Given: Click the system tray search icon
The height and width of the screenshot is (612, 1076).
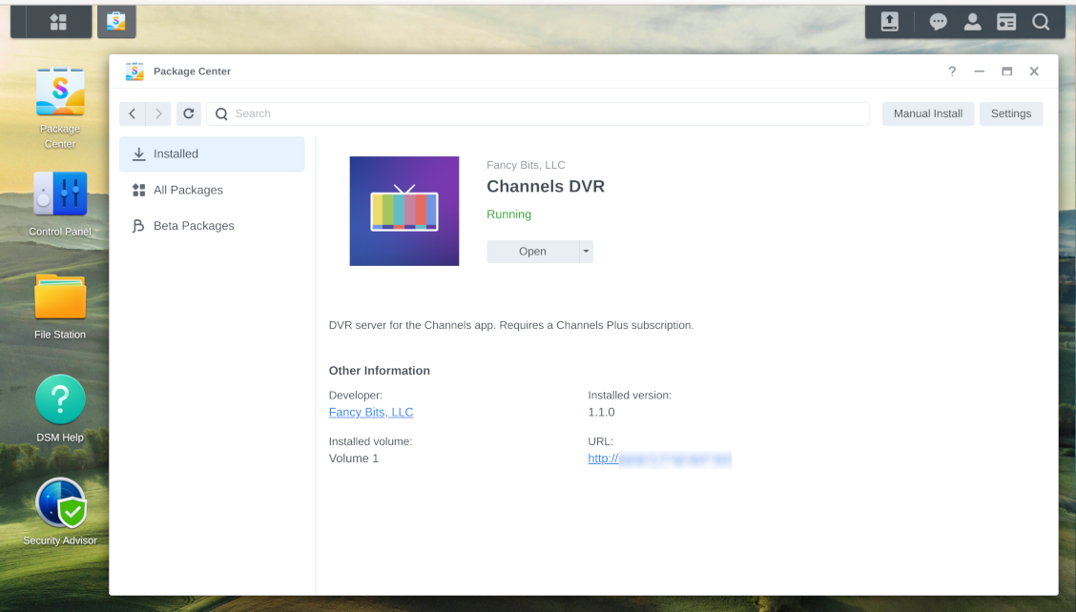Looking at the screenshot, I should pos(1041,21).
